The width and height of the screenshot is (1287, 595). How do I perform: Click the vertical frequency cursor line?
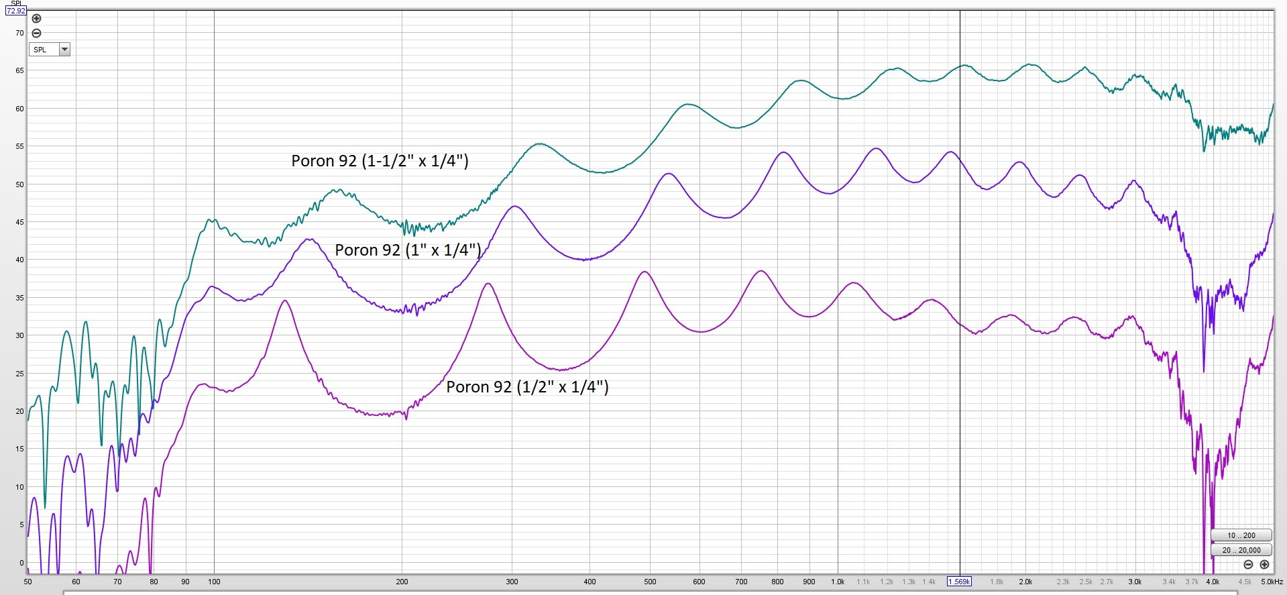pyautogui.click(x=960, y=292)
